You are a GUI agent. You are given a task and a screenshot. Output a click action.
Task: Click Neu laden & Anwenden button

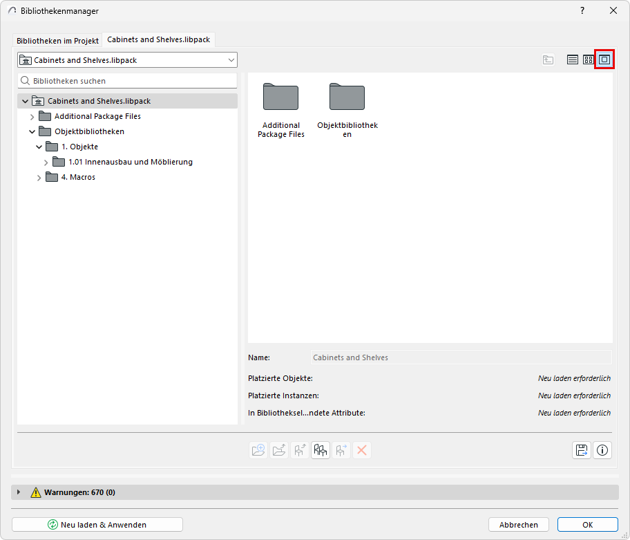click(x=97, y=524)
